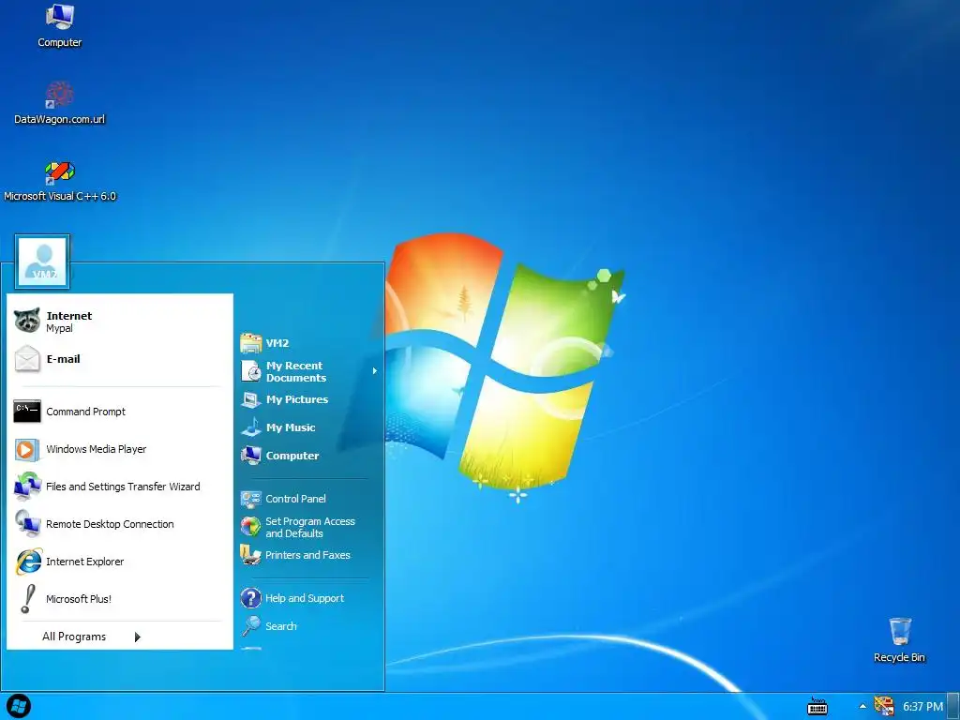Open the E-mail envelope icon

tap(27, 359)
